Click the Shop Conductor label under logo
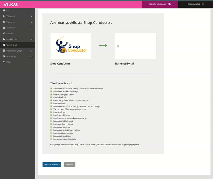 (60, 64)
